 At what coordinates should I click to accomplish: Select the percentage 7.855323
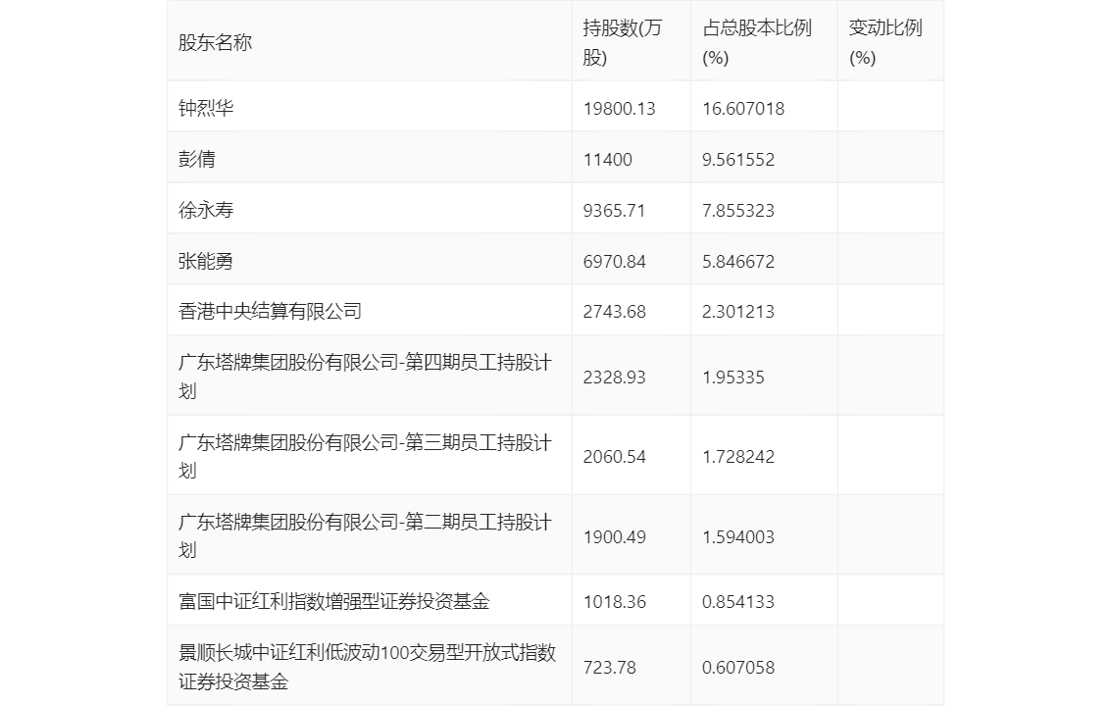738,211
